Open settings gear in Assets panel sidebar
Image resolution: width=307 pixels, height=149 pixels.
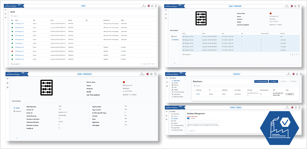click(6, 17)
